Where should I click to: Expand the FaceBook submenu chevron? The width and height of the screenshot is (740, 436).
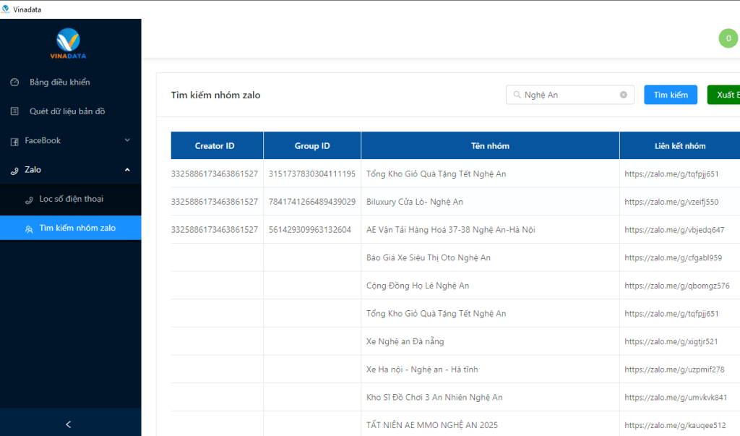127,140
